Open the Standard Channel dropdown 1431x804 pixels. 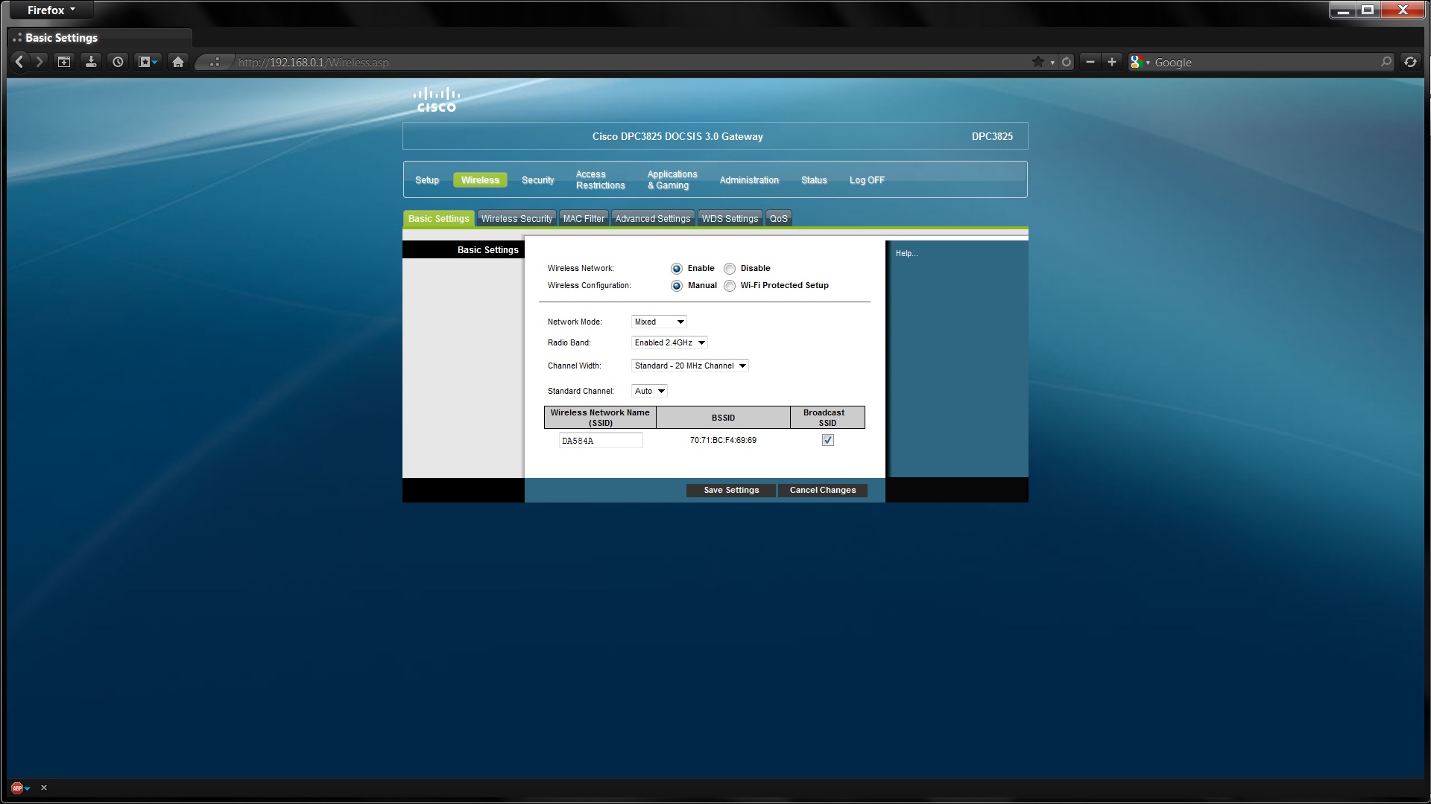[649, 391]
